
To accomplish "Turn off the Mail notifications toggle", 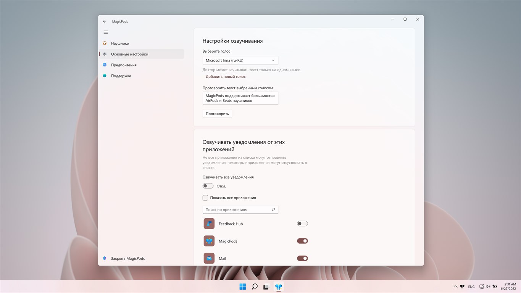I will tap(302, 258).
